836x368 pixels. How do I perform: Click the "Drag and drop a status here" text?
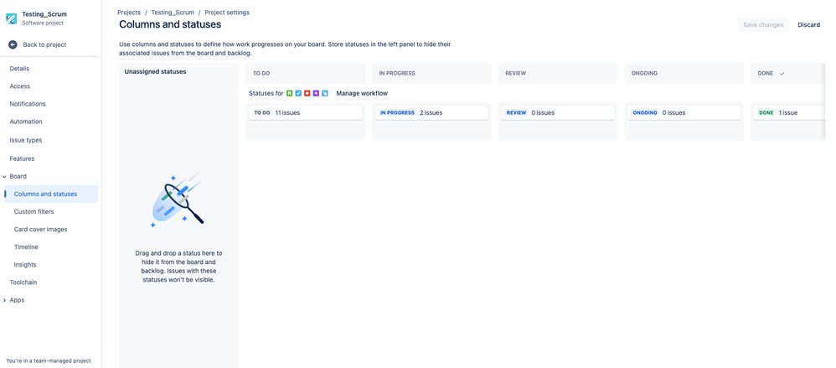tap(178, 267)
